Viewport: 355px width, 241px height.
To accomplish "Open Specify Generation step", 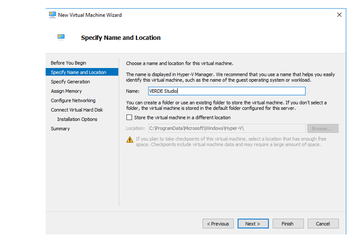I will pyautogui.click(x=70, y=82).
